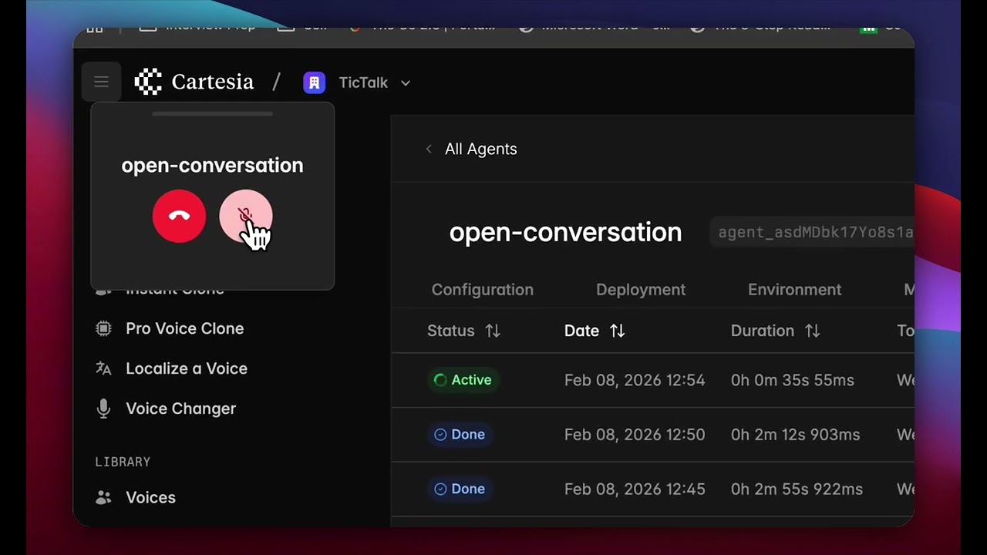The width and height of the screenshot is (987, 555).
Task: Click the Voice Changer microphone icon
Action: (x=103, y=409)
